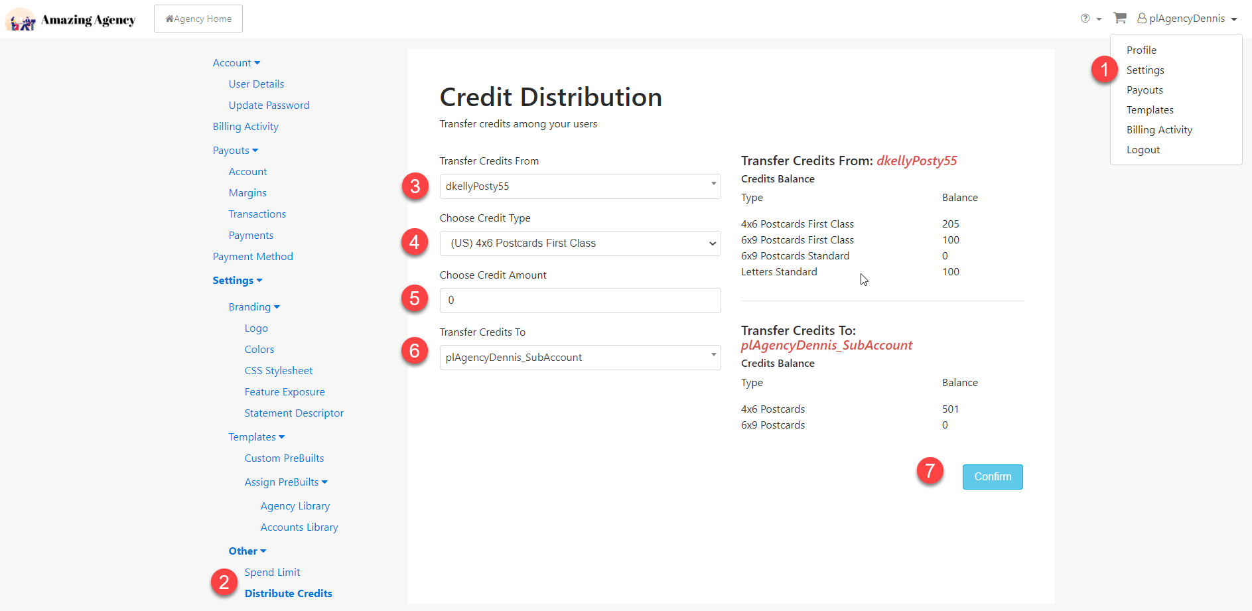Select Settings from the user menu

point(1145,70)
